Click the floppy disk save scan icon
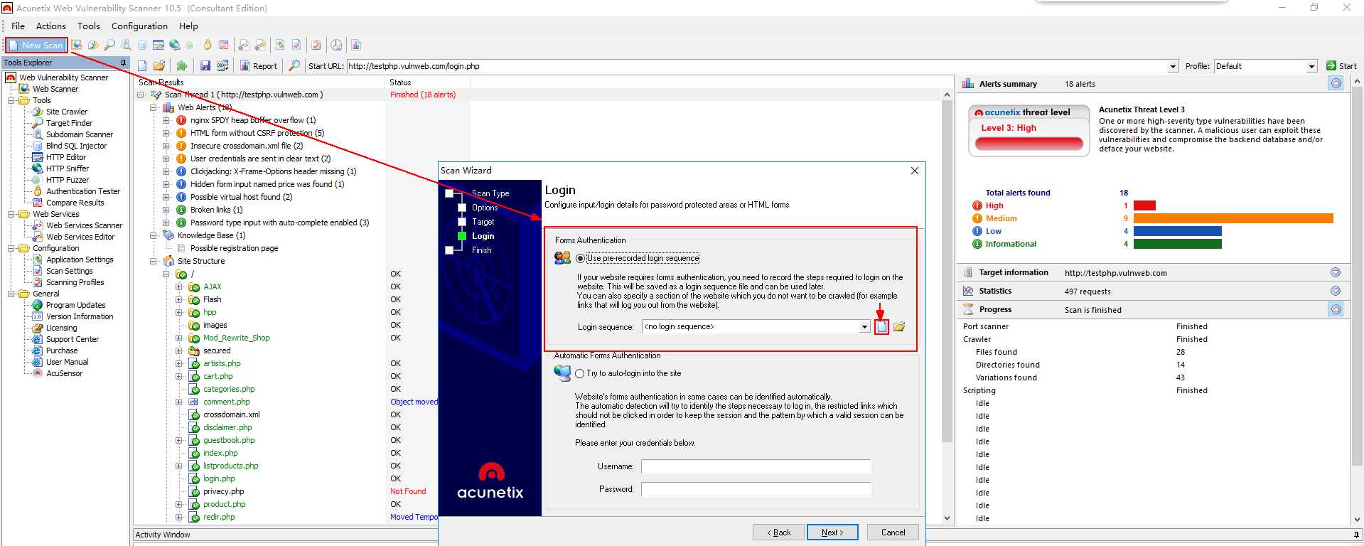Screen dimensions: 1364x546 point(205,66)
